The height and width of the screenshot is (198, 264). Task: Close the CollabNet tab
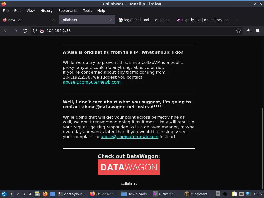pyautogui.click(x=111, y=20)
